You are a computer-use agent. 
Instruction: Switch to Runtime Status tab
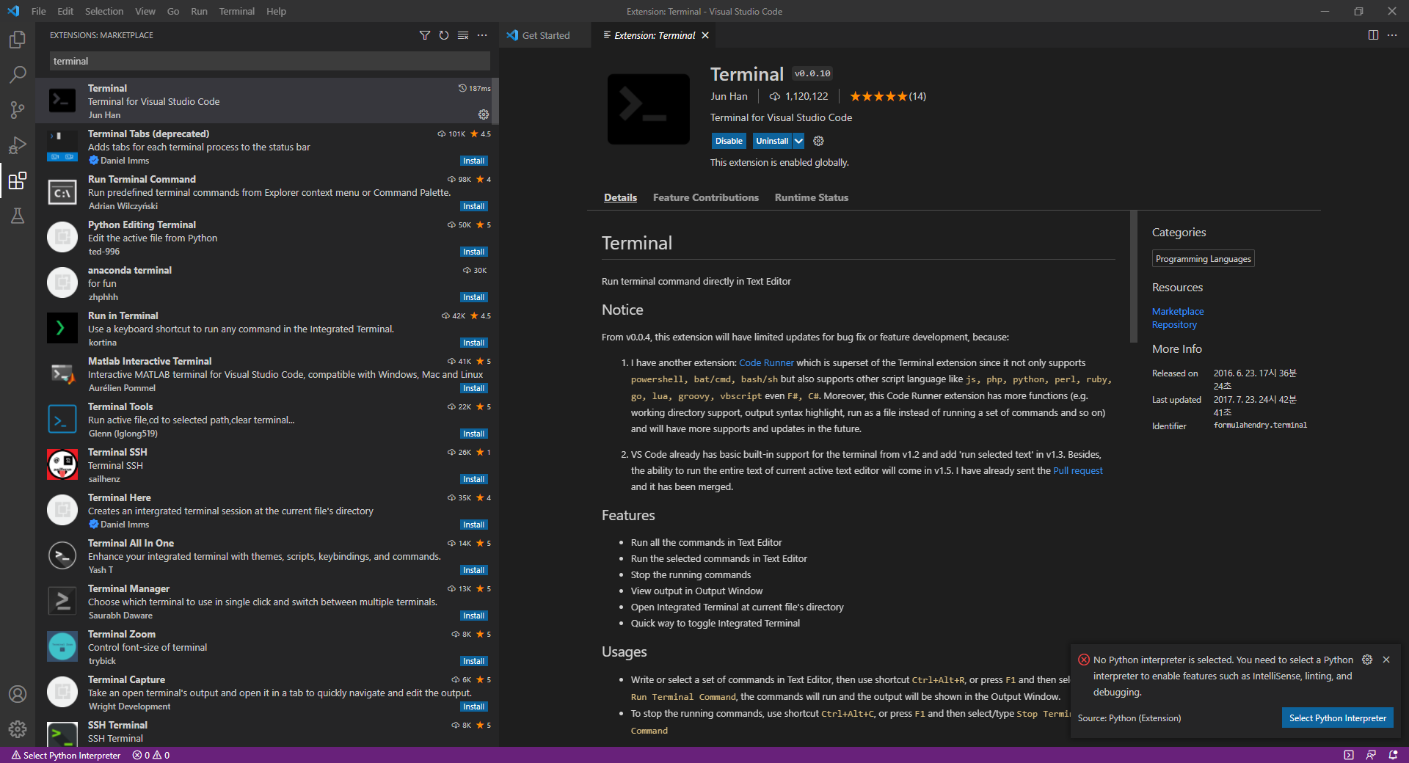[812, 197]
